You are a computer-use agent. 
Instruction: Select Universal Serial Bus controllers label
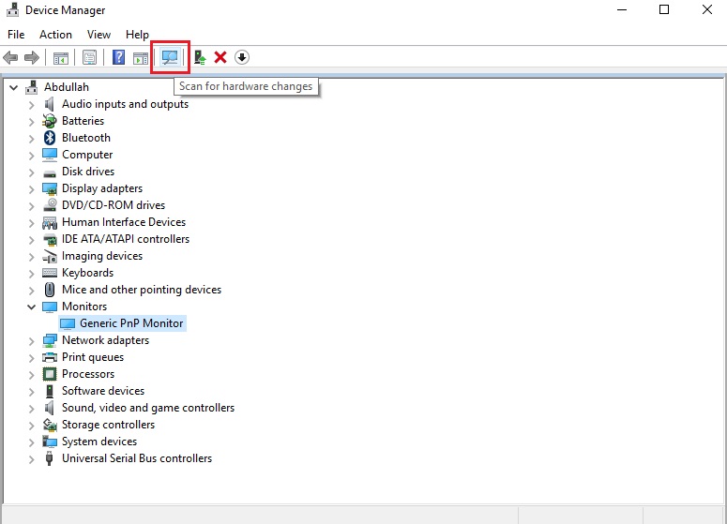point(137,458)
